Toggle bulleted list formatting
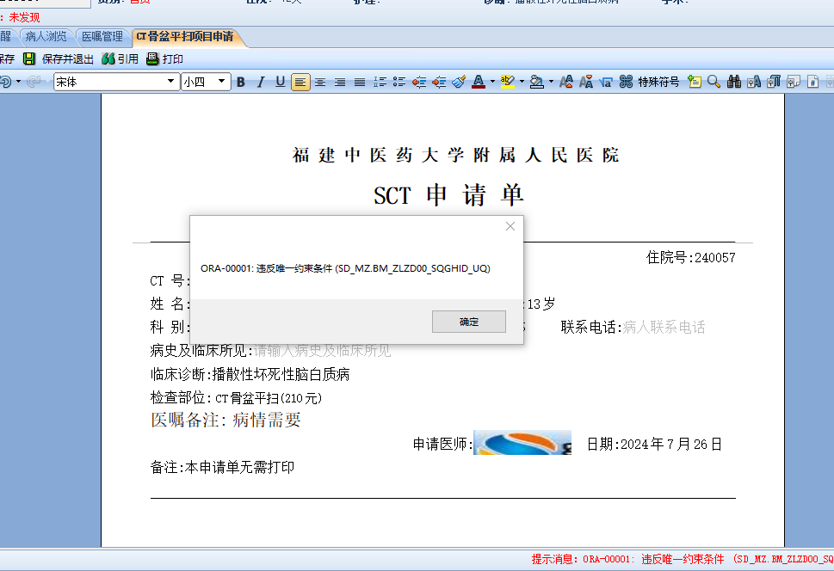834x571 pixels. coord(399,82)
